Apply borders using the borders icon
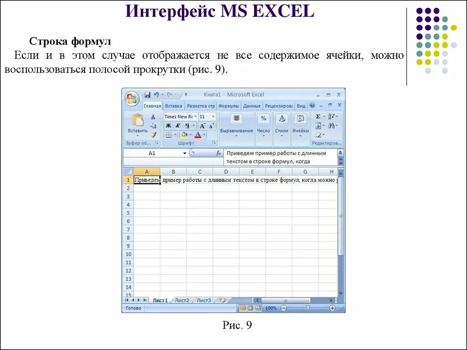Viewport: 467px width, 350px height. click(x=169, y=135)
